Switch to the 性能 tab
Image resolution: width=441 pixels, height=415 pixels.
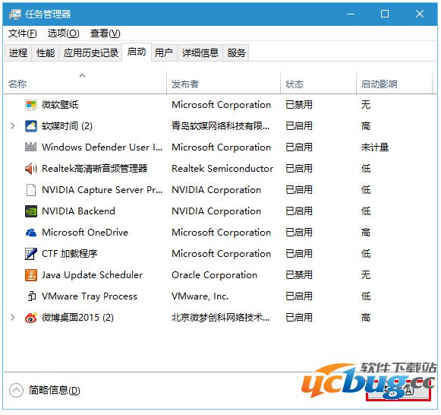pyautogui.click(x=46, y=52)
